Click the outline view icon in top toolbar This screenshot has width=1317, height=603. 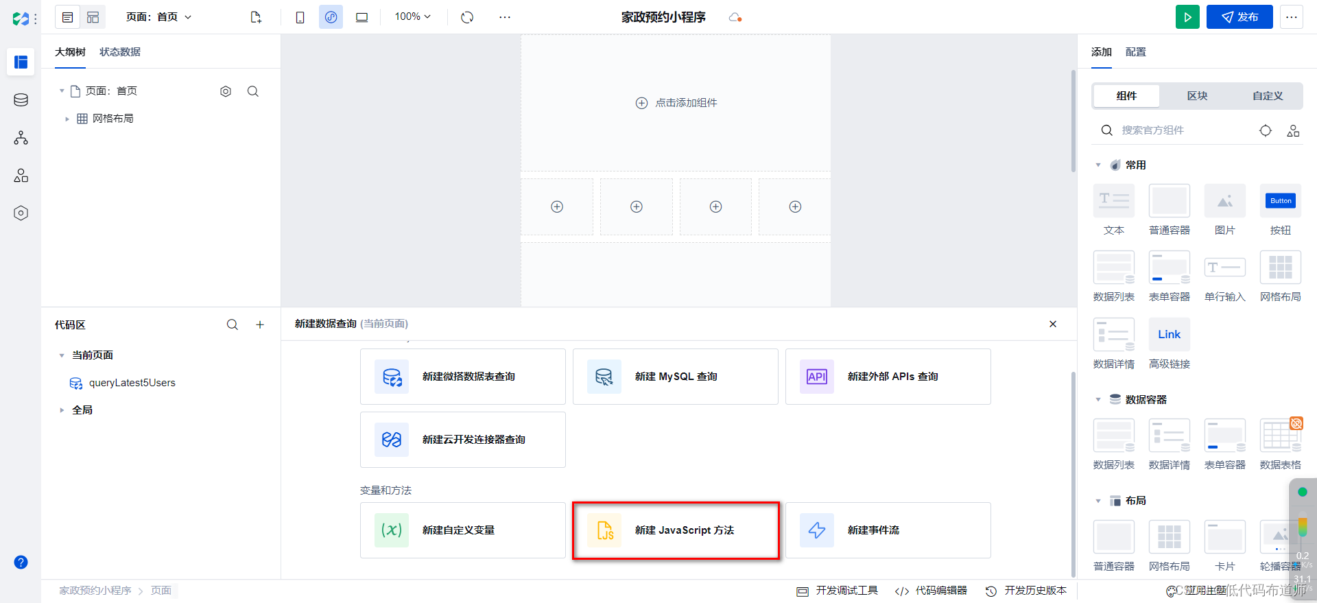pyautogui.click(x=68, y=17)
